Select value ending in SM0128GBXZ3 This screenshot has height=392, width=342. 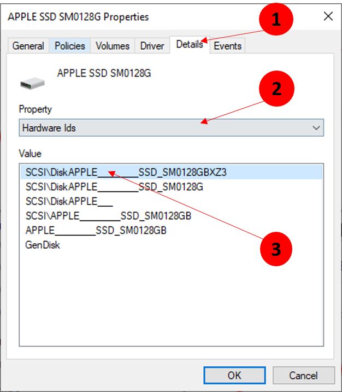pyautogui.click(x=172, y=172)
